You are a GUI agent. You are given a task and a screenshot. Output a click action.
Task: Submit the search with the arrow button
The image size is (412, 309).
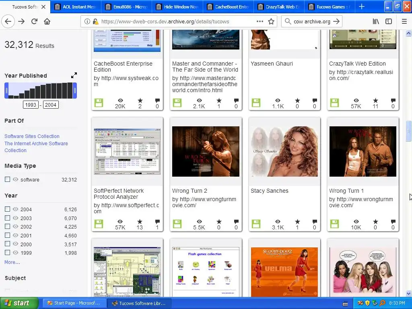[x=336, y=22]
